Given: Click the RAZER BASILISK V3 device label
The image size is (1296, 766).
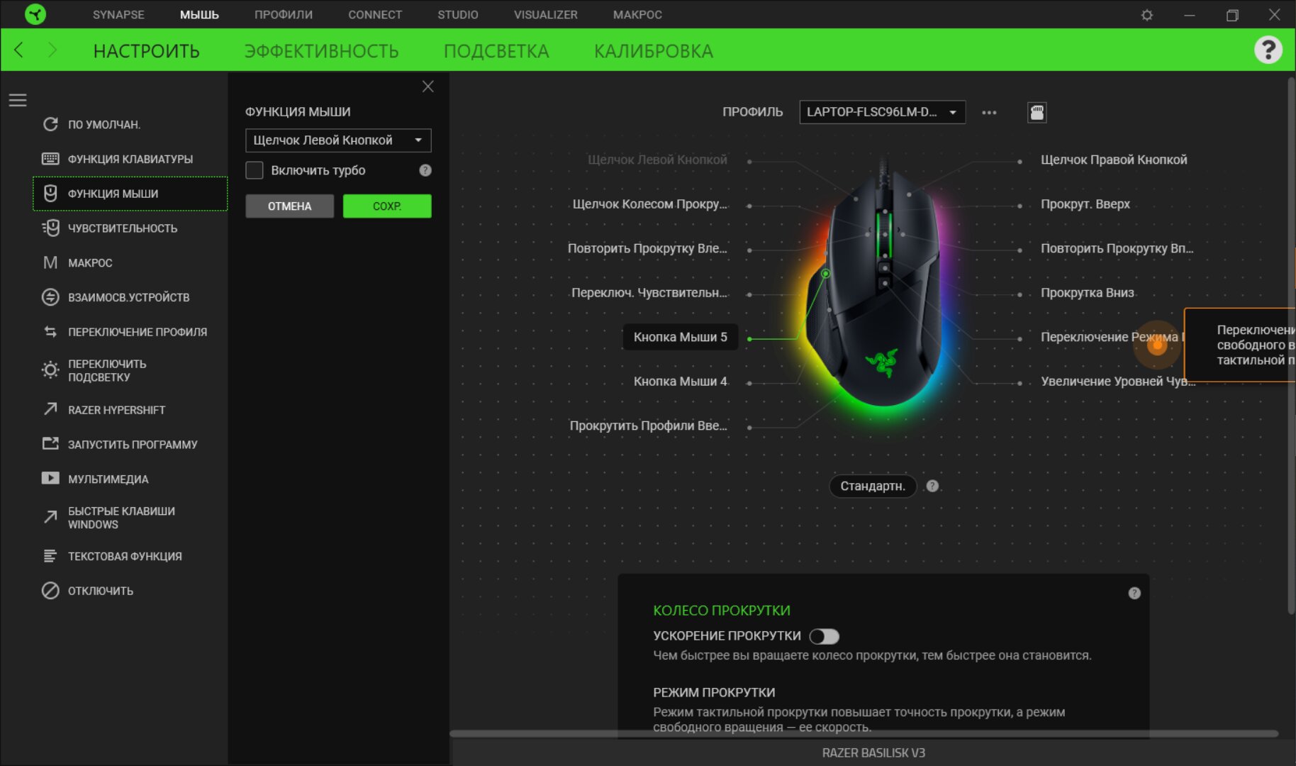Looking at the screenshot, I should (x=873, y=753).
